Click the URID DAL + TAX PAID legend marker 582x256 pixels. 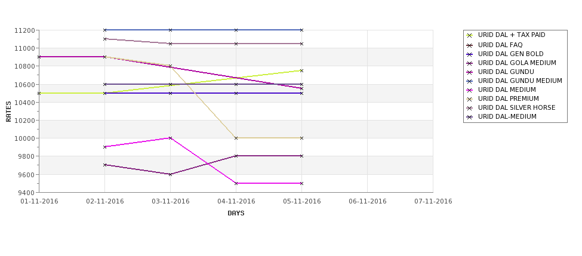coord(470,35)
